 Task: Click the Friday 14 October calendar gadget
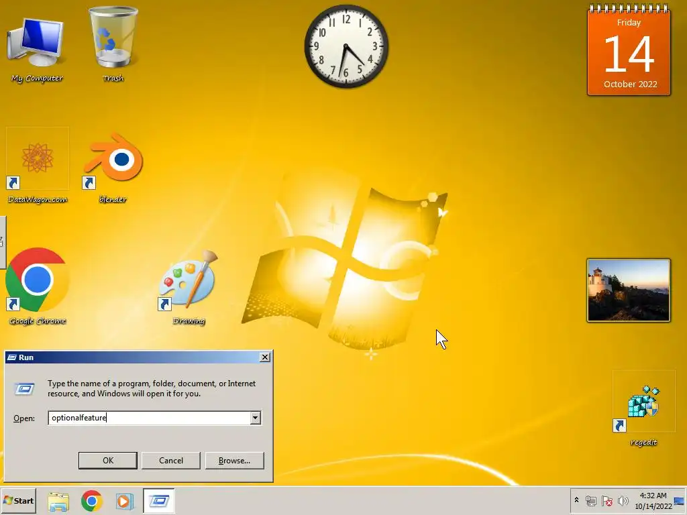click(x=629, y=50)
